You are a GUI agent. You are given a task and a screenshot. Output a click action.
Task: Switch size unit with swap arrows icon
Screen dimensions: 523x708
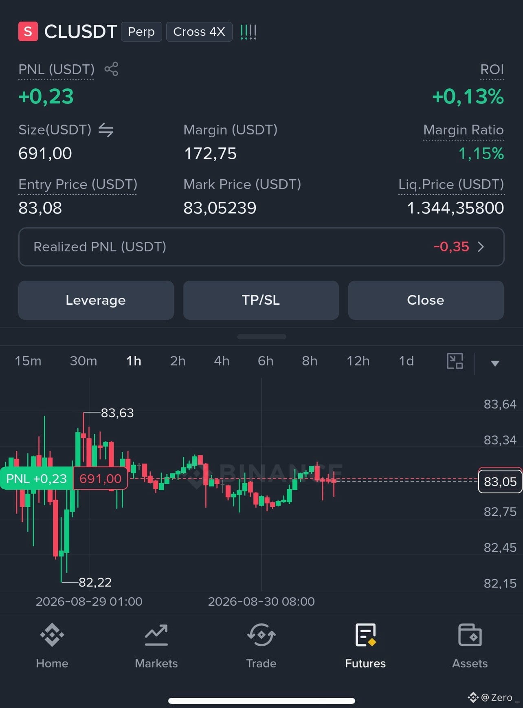[x=106, y=130]
